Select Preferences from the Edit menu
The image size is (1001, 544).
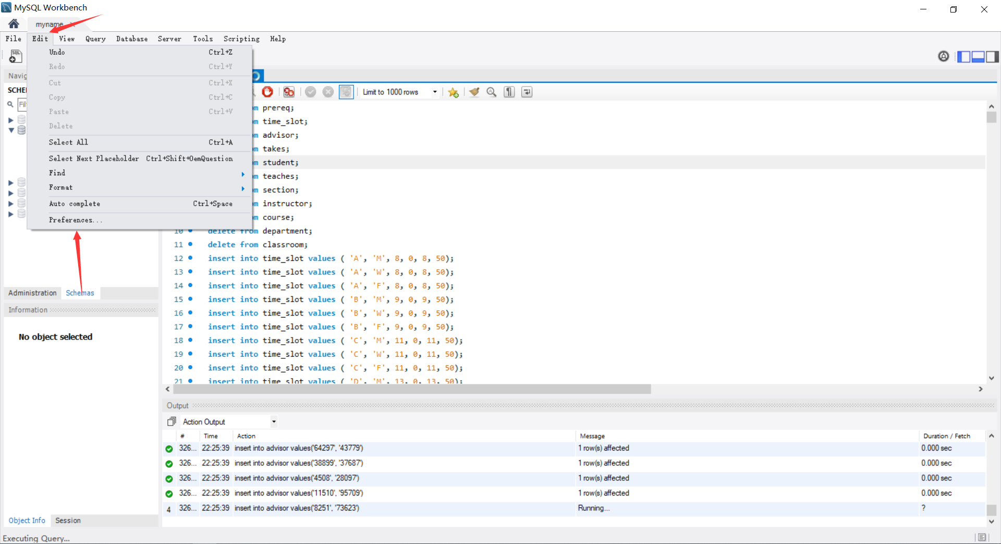point(75,220)
